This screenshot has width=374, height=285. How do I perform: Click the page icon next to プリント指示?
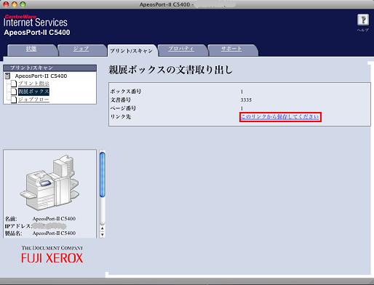coord(14,84)
